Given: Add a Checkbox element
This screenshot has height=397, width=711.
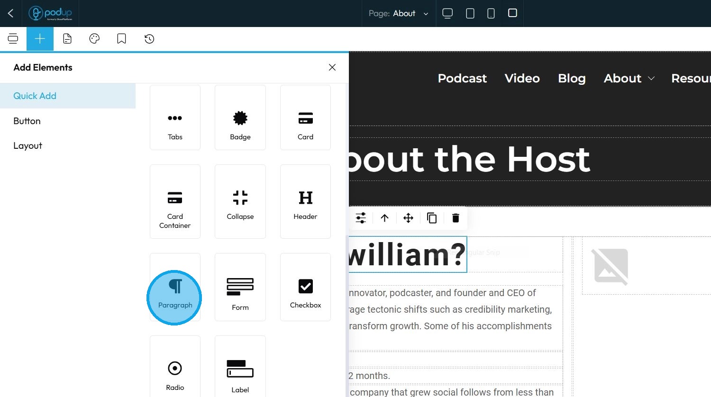Looking at the screenshot, I should click(x=305, y=287).
